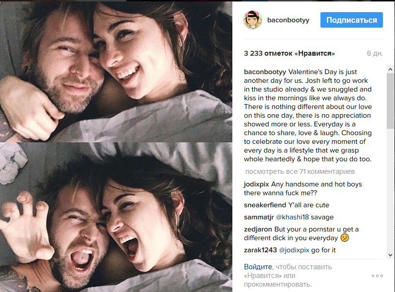The width and height of the screenshot is (395, 292).
Task: Click the top smiling couple photo
Action: (x=116, y=71)
